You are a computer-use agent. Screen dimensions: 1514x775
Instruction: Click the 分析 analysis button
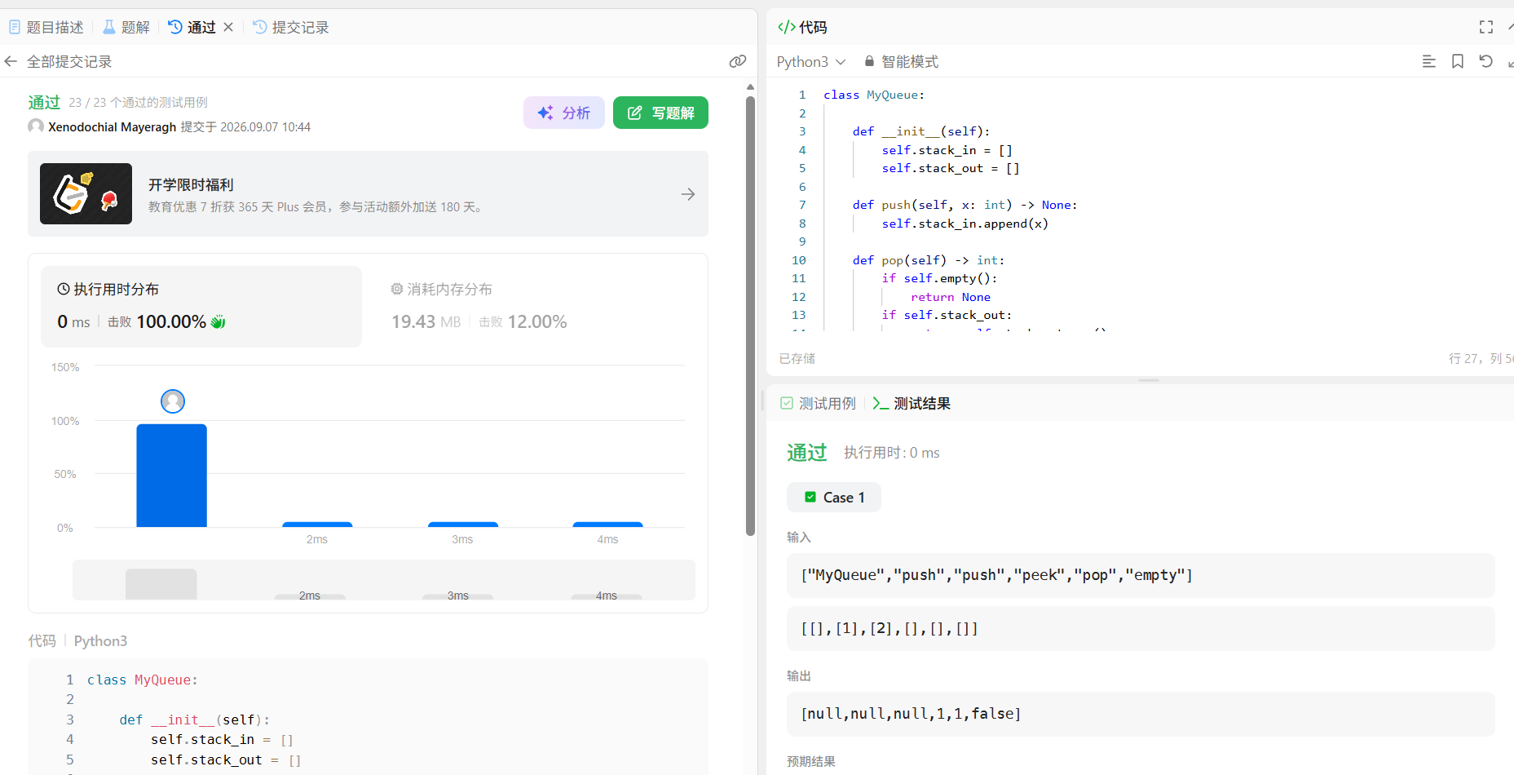[x=564, y=113]
